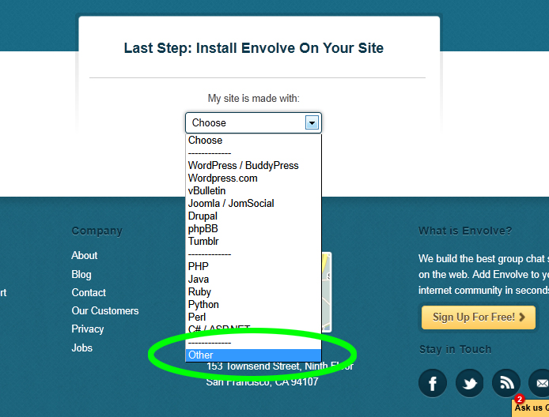Click the Company footer heading
The image size is (549, 417).
[x=97, y=231]
